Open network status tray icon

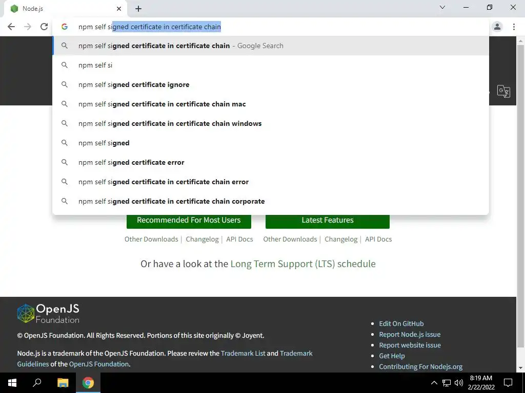(447, 383)
